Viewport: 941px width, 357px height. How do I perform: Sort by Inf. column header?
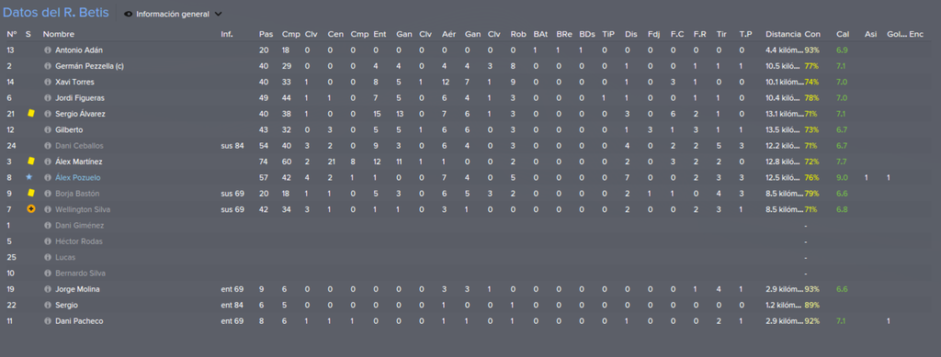(227, 34)
